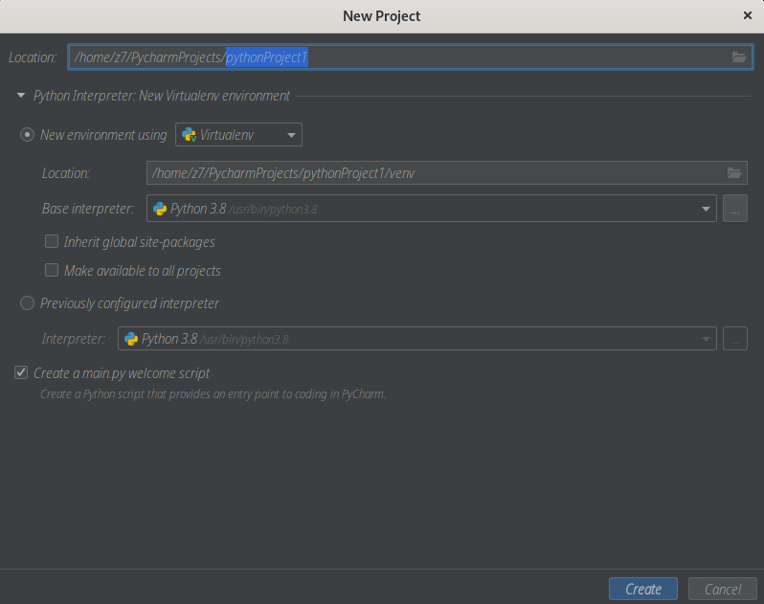Screen dimensions: 764x604
Task: Open the previously configured Interpreter dropdown
Action: coord(417,339)
